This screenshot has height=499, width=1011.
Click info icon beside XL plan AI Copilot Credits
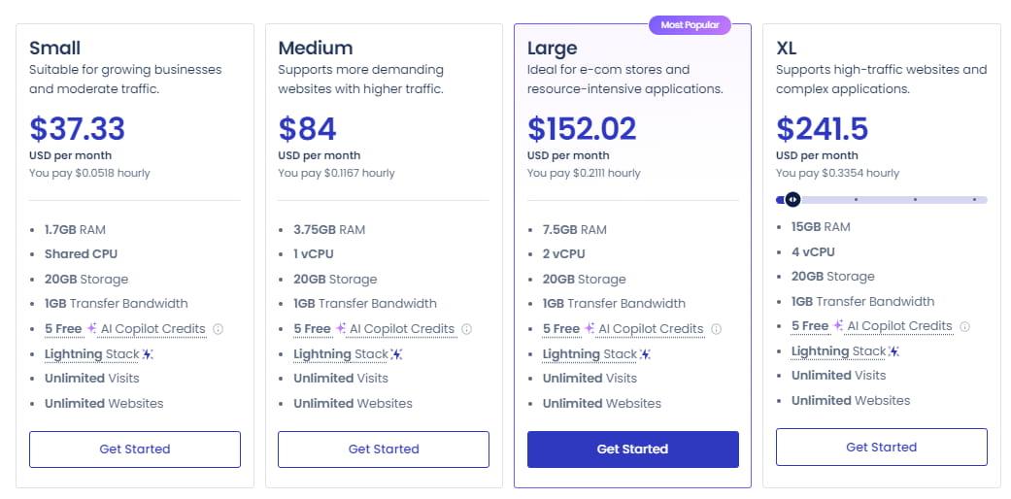(x=964, y=326)
